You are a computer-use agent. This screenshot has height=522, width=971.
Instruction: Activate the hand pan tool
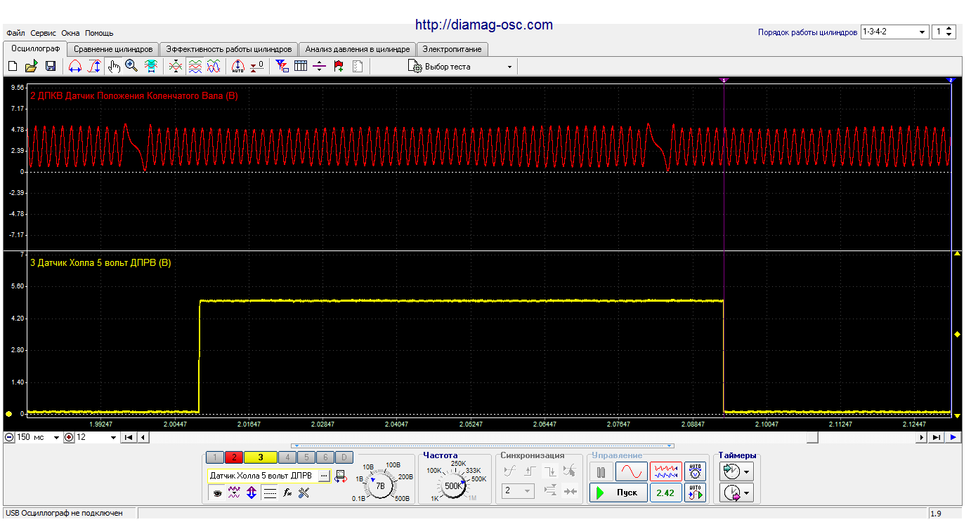[114, 67]
